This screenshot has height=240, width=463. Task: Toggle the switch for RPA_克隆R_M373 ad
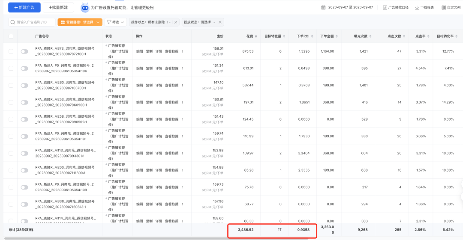[24, 51]
